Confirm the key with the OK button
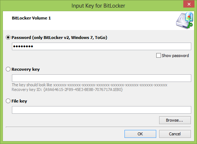The image size is (197, 144). point(140,134)
